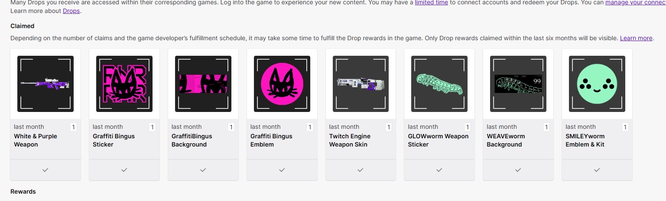Image resolution: width=666 pixels, height=201 pixels.
Task: Follow the limited time link
Action: [431, 3]
